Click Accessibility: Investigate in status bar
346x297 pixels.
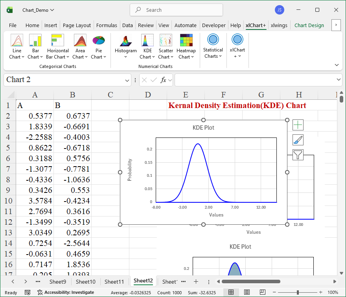(x=66, y=292)
